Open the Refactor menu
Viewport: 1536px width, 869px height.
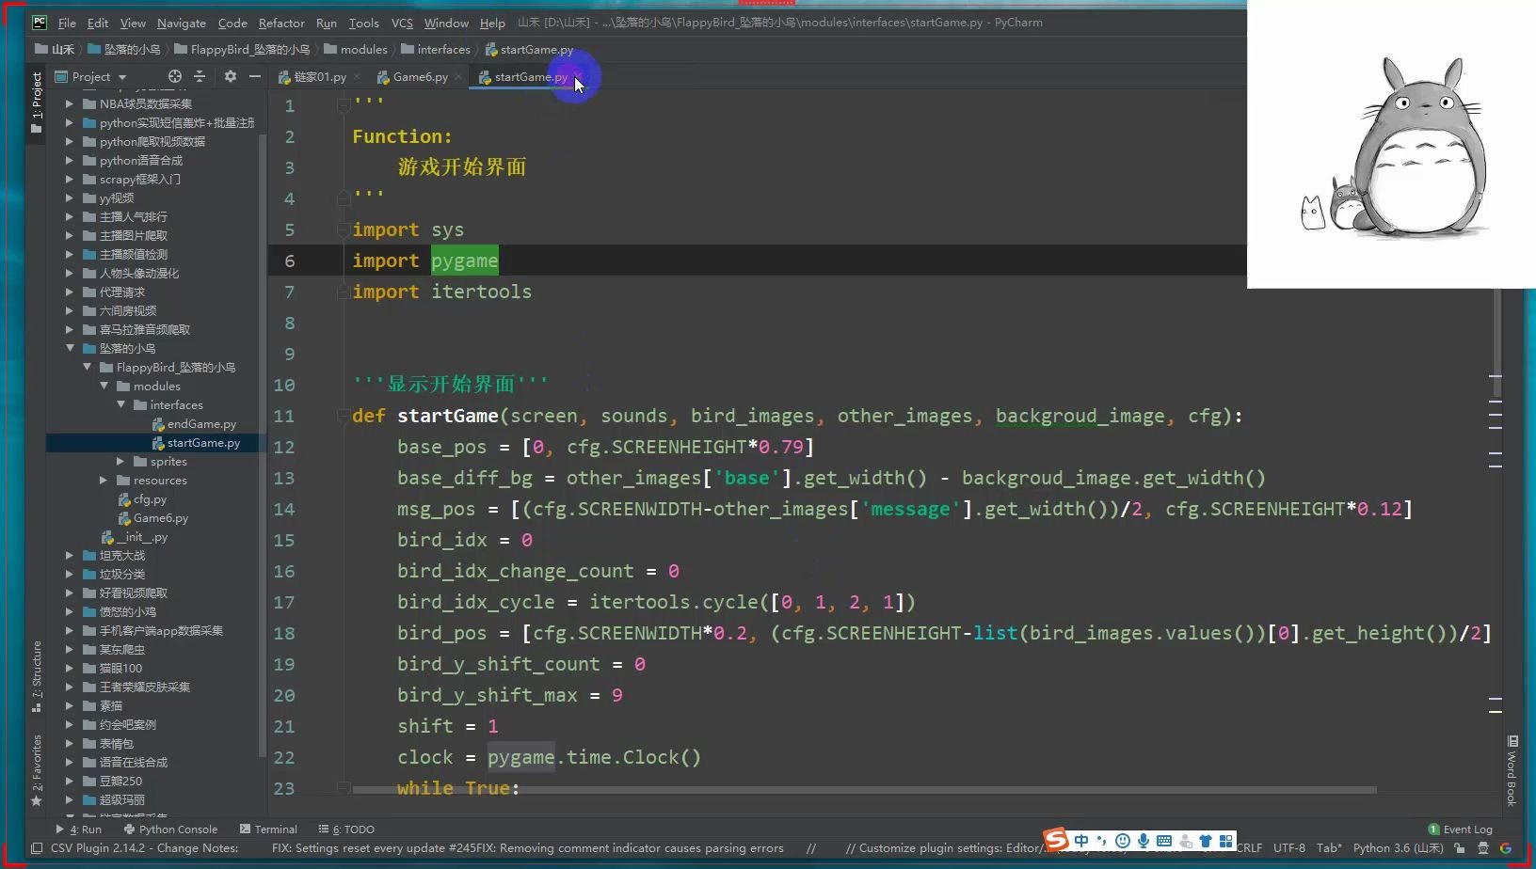pyautogui.click(x=281, y=23)
